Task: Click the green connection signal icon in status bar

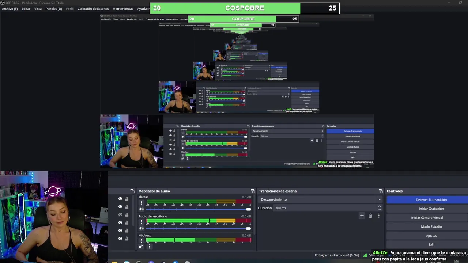Action: click(365, 255)
